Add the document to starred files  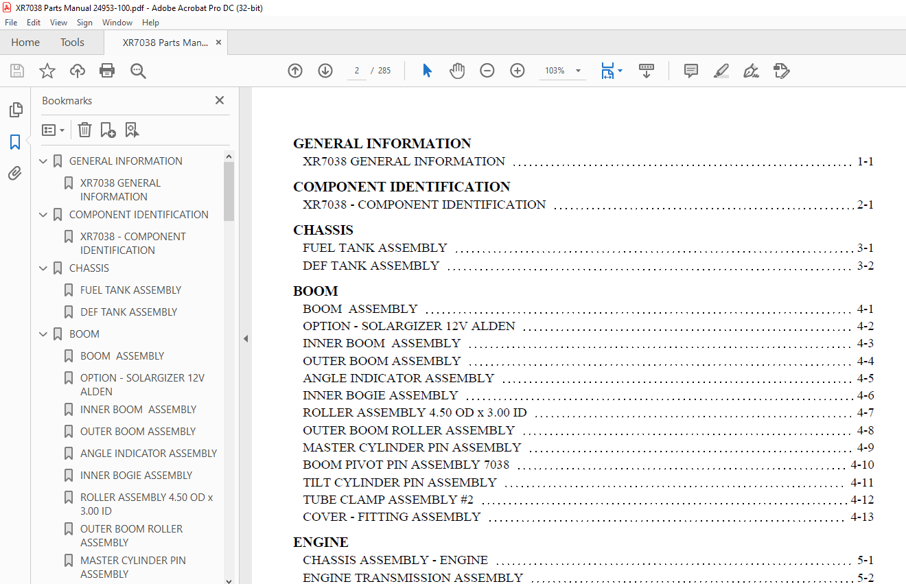(47, 71)
